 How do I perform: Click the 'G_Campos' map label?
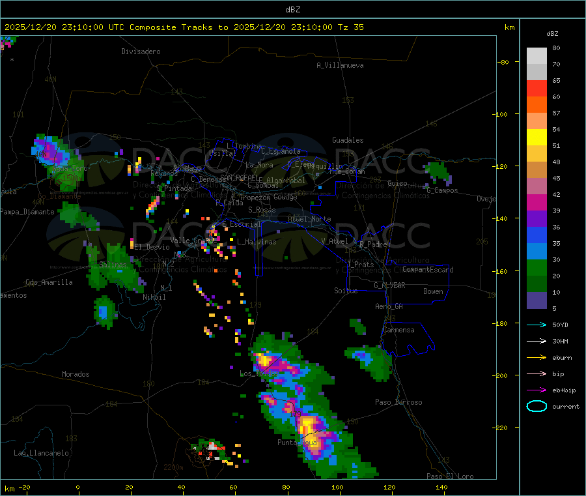(443, 190)
